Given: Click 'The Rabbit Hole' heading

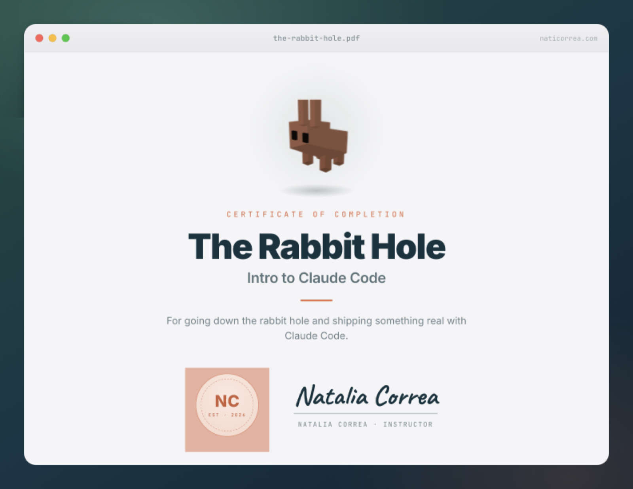Looking at the screenshot, I should [317, 246].
